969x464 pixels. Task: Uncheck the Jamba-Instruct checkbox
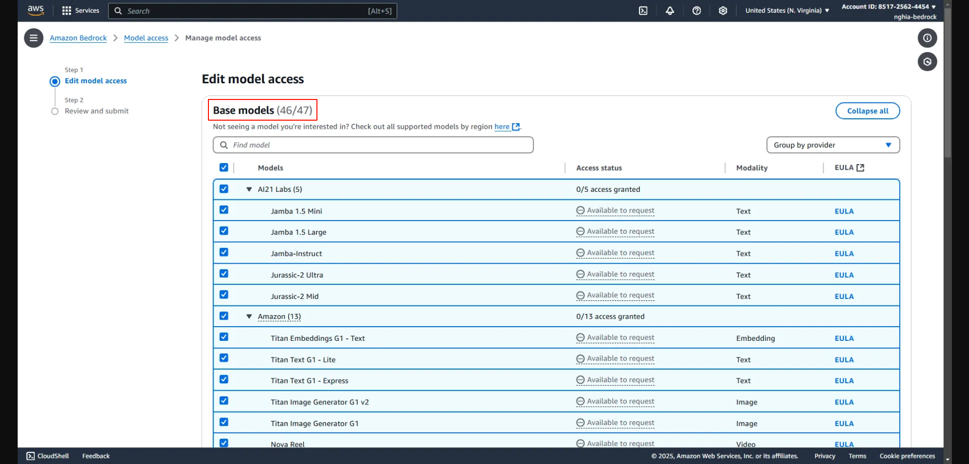click(x=224, y=252)
